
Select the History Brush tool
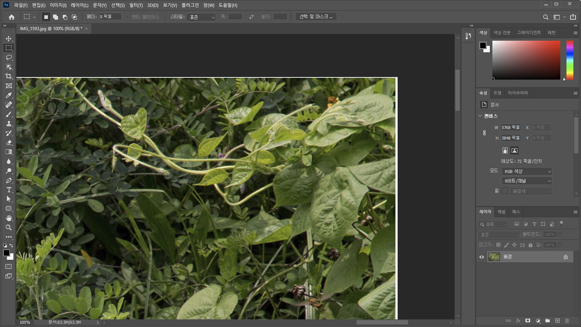(9, 133)
